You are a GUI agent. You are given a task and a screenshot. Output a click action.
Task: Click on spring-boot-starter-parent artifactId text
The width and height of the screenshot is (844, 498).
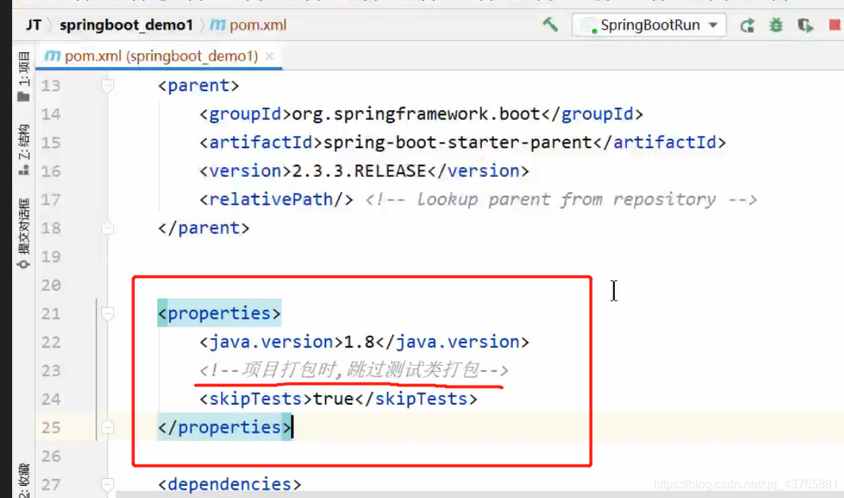[458, 143]
